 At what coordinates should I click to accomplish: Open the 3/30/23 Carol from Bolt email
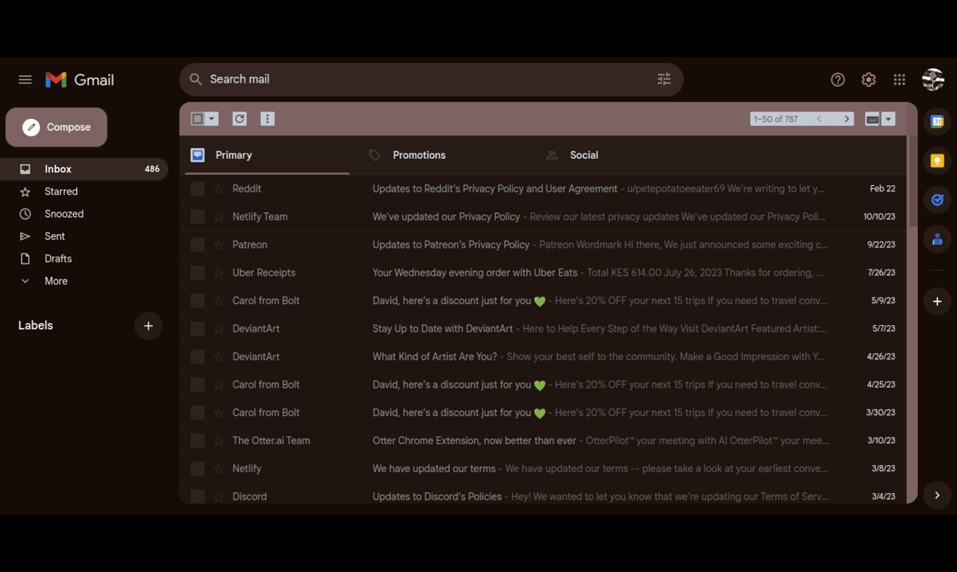coord(543,412)
